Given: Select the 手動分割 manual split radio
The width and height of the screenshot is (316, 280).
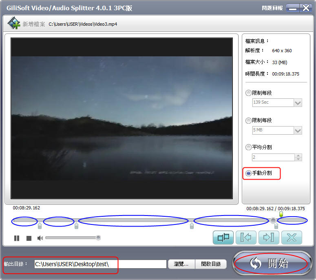Looking at the screenshot, I should tap(248, 173).
